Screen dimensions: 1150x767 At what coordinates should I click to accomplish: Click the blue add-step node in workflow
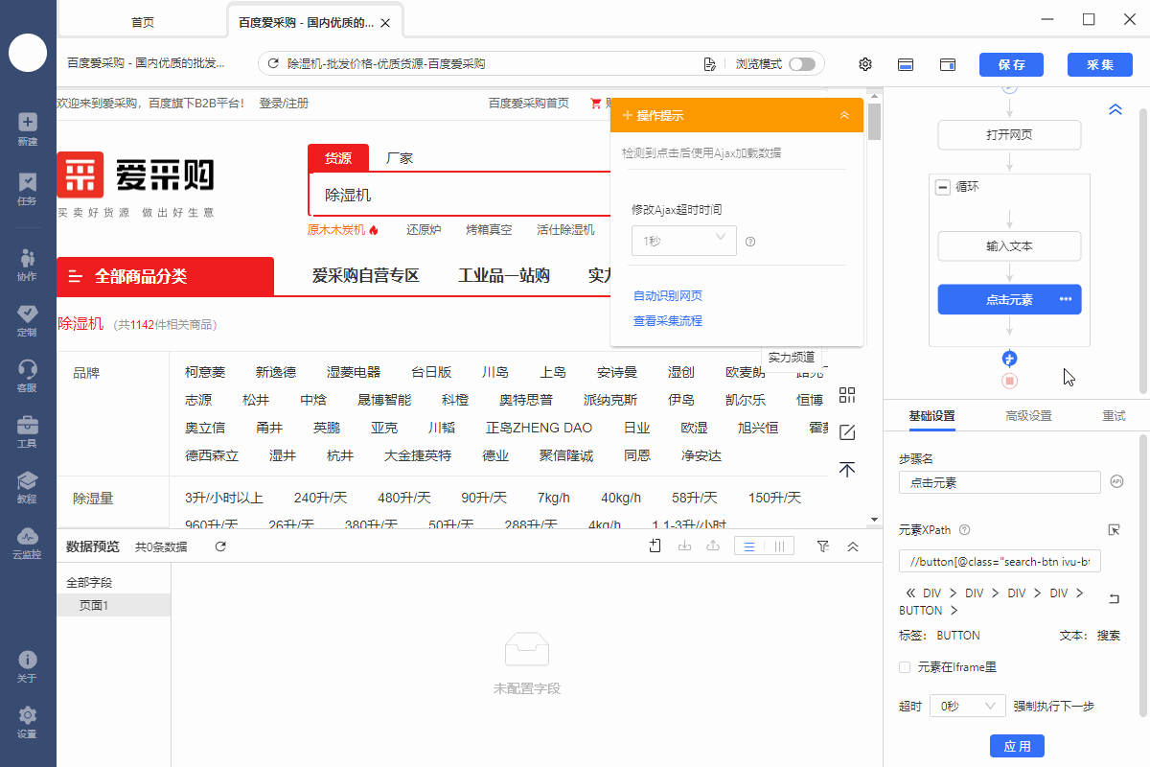(x=1009, y=359)
